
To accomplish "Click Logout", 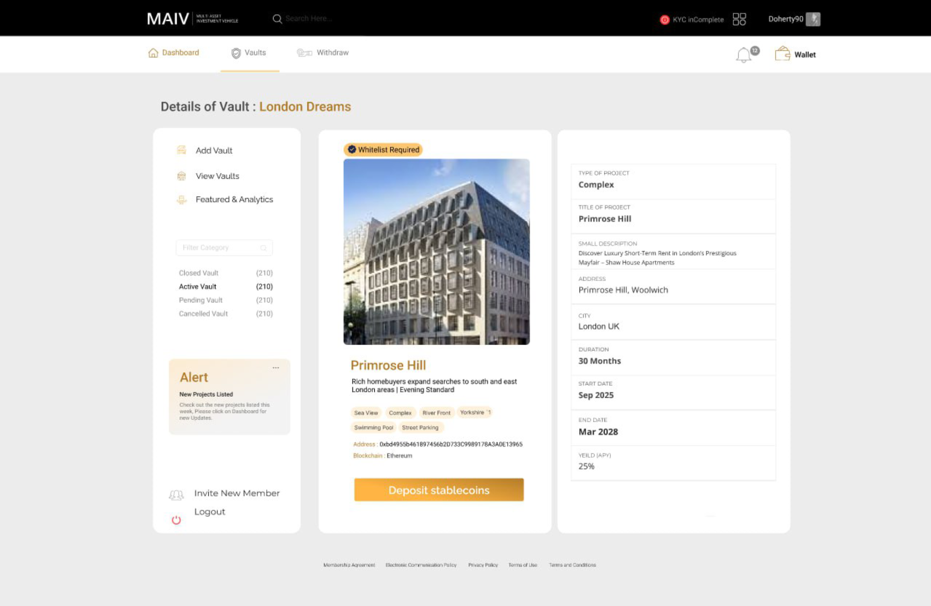I will 210,512.
